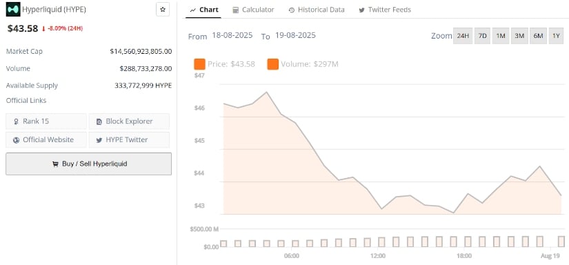Viewport: 569px width, 265px height.
Task: Toggle the Volume series legend swatch
Action: 273,64
